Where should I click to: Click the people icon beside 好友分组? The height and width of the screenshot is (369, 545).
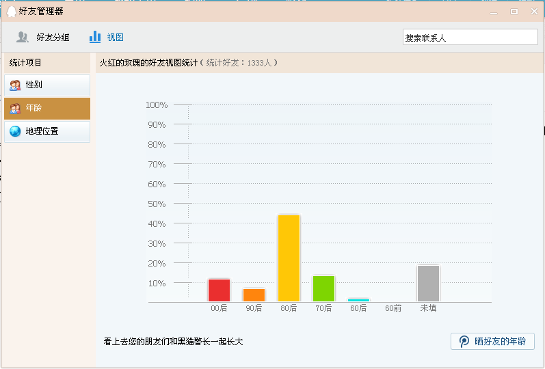[23, 38]
